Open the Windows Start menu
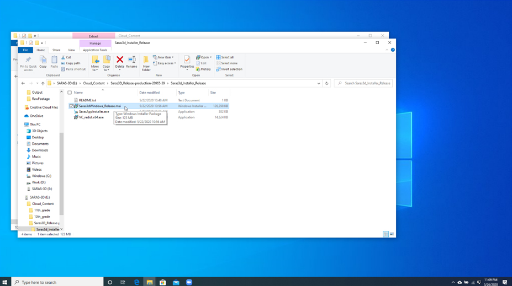 [4, 282]
